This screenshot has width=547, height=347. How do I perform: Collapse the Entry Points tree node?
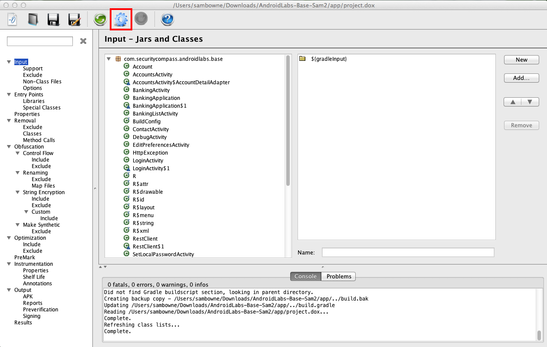(x=9, y=95)
